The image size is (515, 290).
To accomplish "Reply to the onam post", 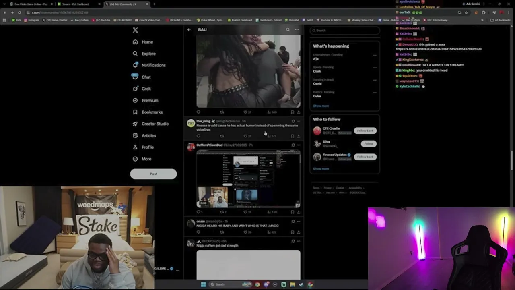I will pyautogui.click(x=198, y=232).
